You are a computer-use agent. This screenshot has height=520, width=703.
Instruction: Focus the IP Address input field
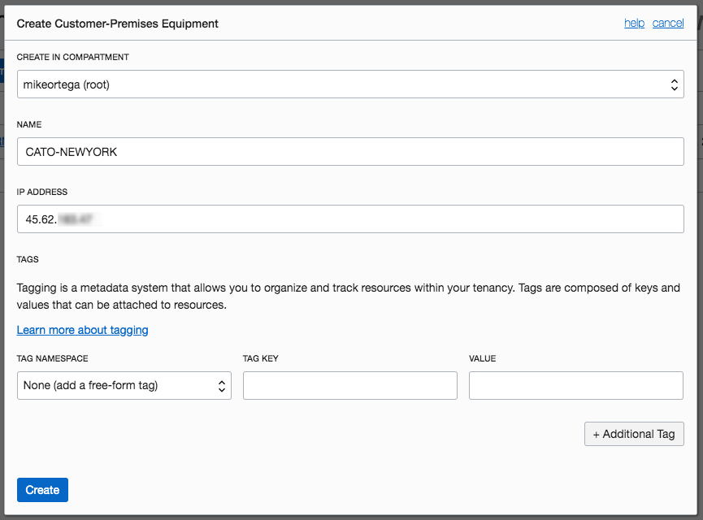click(349, 219)
